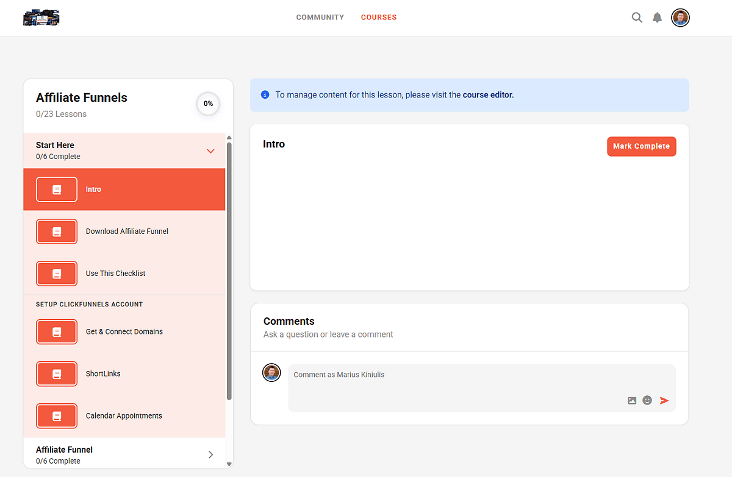The width and height of the screenshot is (732, 477).
Task: Click the SETUP CLICKFUNNELS ACCOUNT heading
Action: [89, 304]
